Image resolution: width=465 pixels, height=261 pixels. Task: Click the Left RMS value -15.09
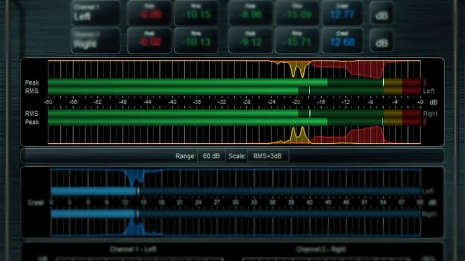point(297,14)
